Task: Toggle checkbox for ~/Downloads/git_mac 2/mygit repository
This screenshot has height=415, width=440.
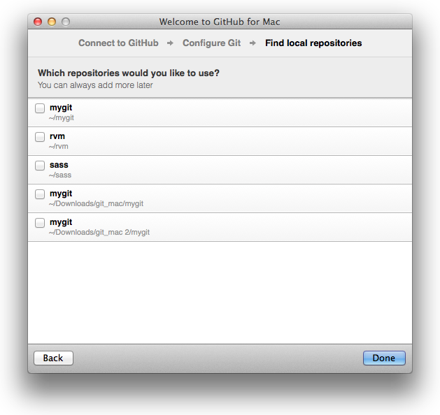Action: (x=40, y=223)
